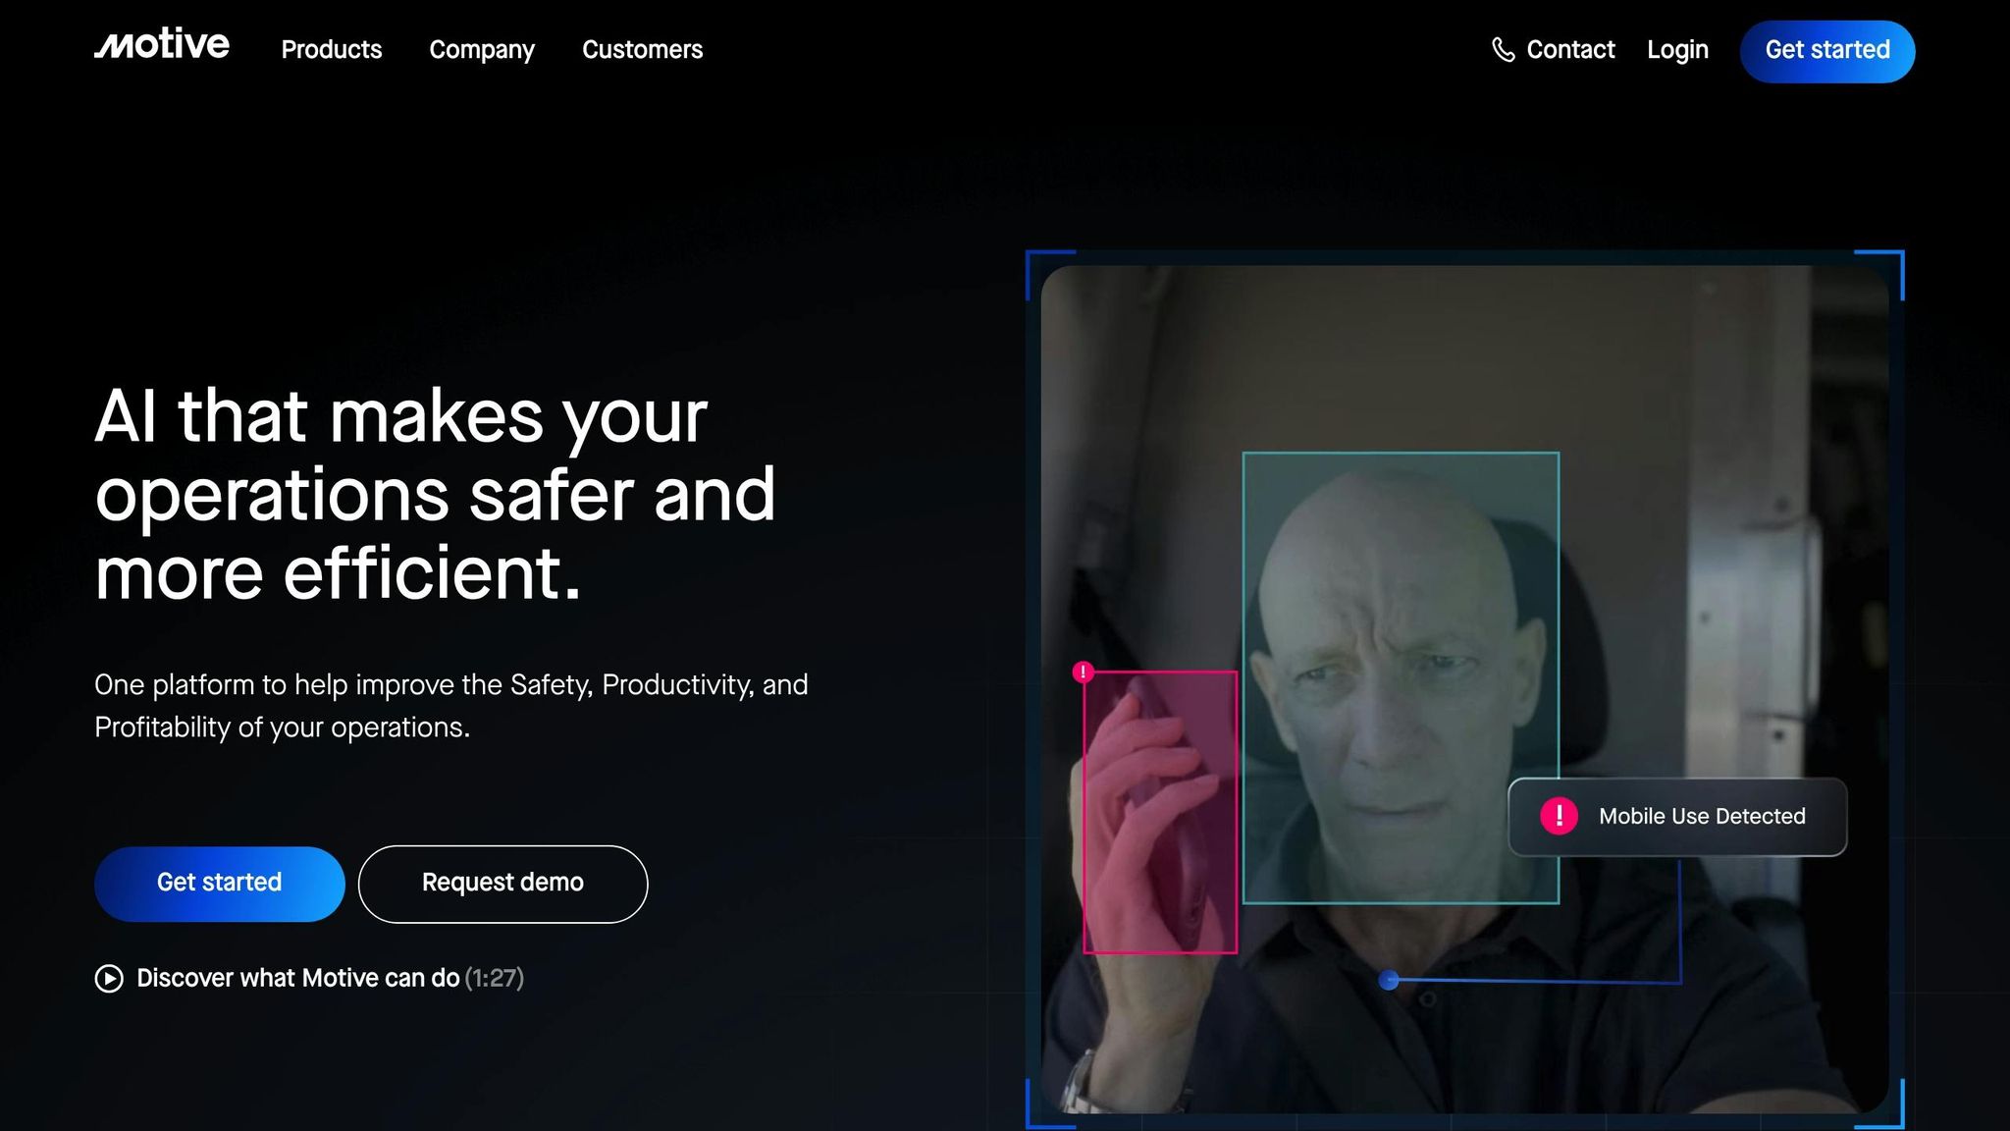Click the blue dot connector on the video
Screen dimensions: 2010x1131
click(1388, 980)
